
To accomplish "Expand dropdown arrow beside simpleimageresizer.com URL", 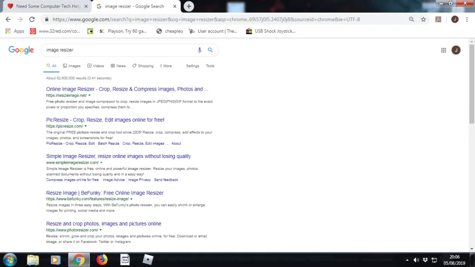I will 101,163.
